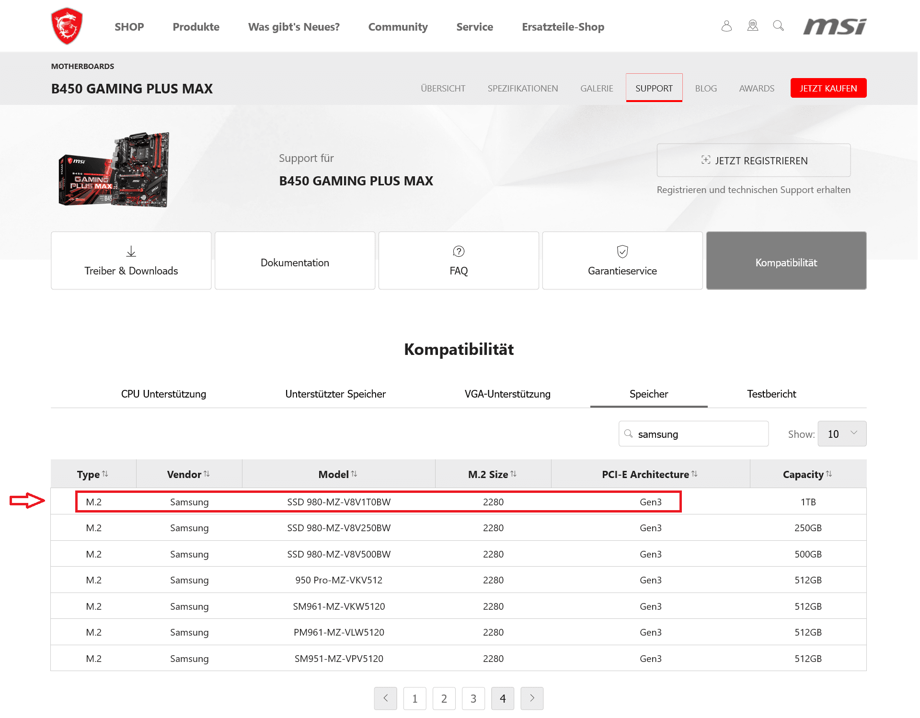Switch to Testbericht tab
The width and height of the screenshot is (920, 718).
[x=771, y=394]
